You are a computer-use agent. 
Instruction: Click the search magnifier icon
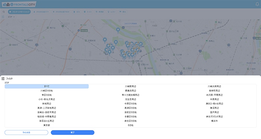pyautogui.click(x=4, y=12)
